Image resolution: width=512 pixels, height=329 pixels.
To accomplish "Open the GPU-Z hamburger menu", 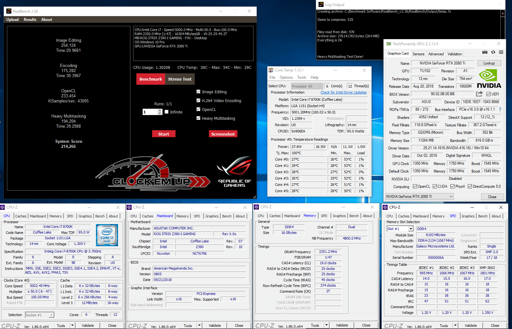I will pyautogui.click(x=501, y=52).
